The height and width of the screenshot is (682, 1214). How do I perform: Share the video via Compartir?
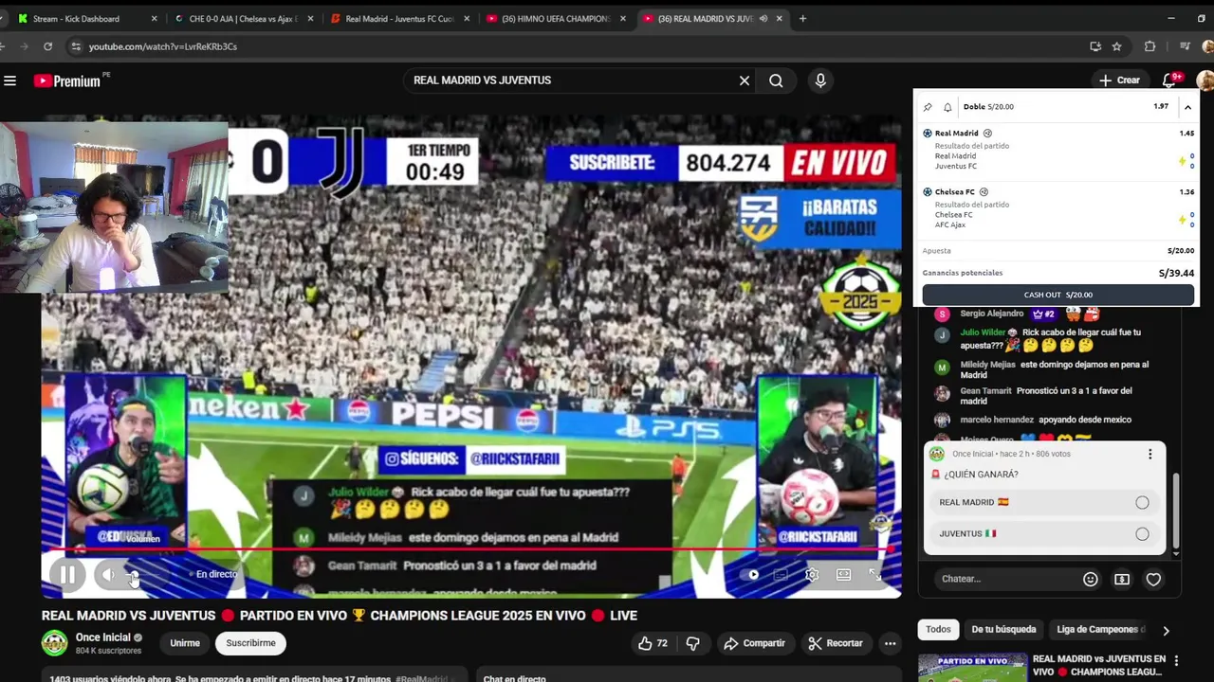[x=754, y=643]
